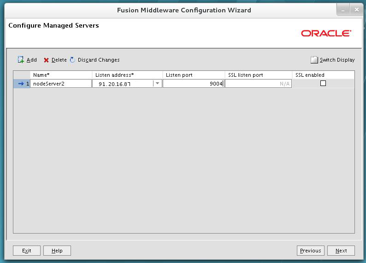Click the Listen port column header

tap(194, 75)
